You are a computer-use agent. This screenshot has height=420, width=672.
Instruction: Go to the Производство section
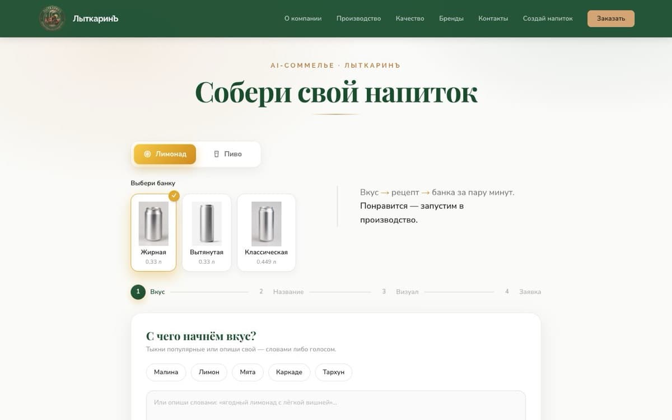358,18
